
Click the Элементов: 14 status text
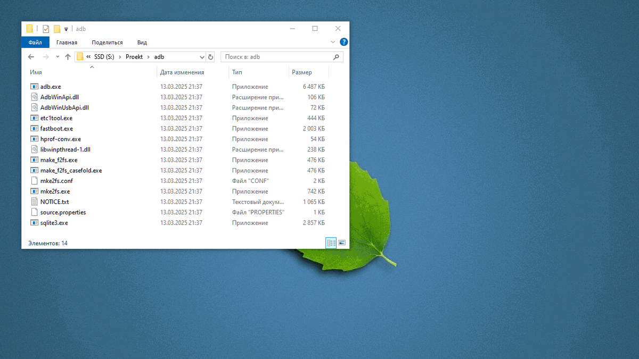47,243
